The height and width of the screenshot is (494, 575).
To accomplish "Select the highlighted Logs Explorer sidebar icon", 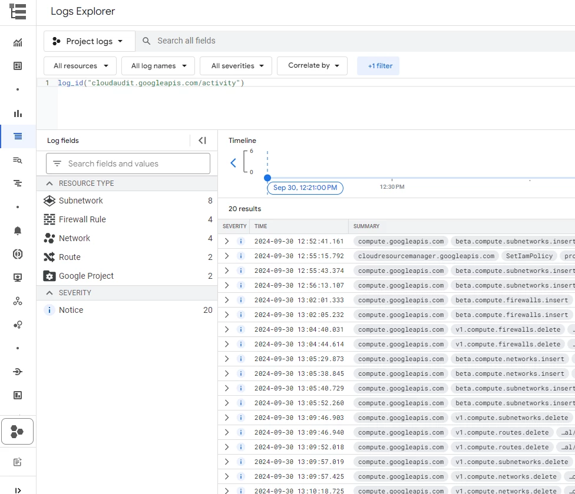I will (x=18, y=136).
